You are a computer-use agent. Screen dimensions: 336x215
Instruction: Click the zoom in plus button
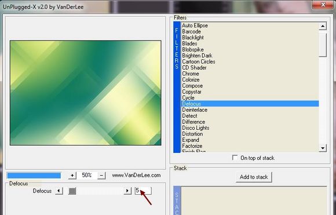tap(72, 176)
